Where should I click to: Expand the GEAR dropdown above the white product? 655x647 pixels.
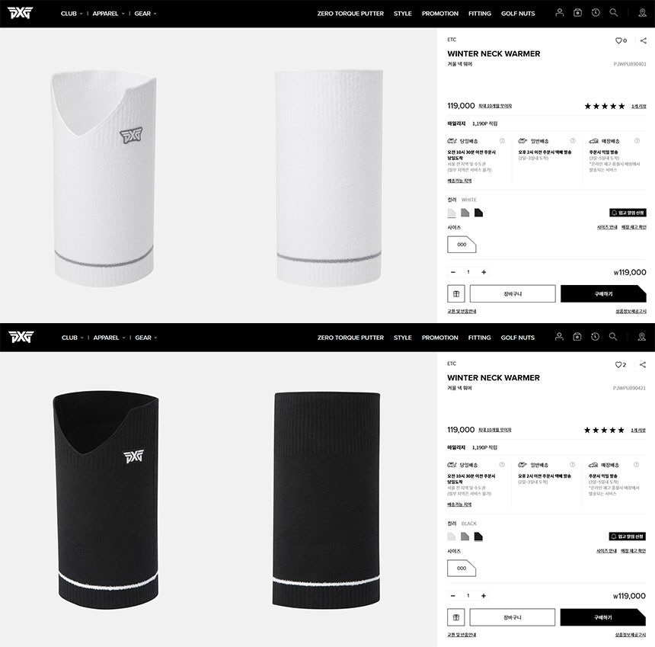(x=145, y=14)
